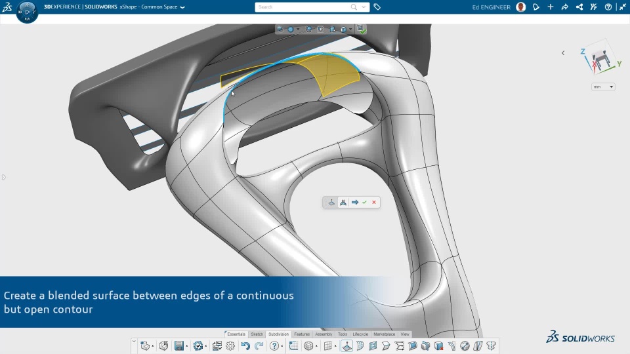Click the Undo arrow
Image resolution: width=630 pixels, height=354 pixels.
(245, 345)
